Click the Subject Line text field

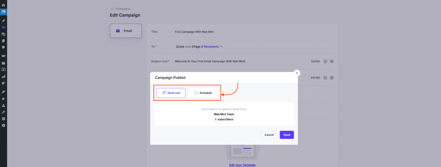click(210, 61)
